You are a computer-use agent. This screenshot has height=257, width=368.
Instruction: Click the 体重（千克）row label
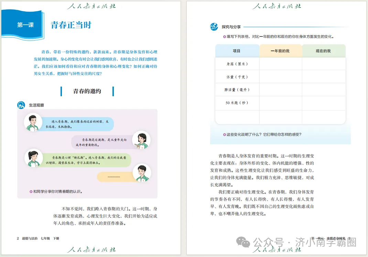click(237, 77)
